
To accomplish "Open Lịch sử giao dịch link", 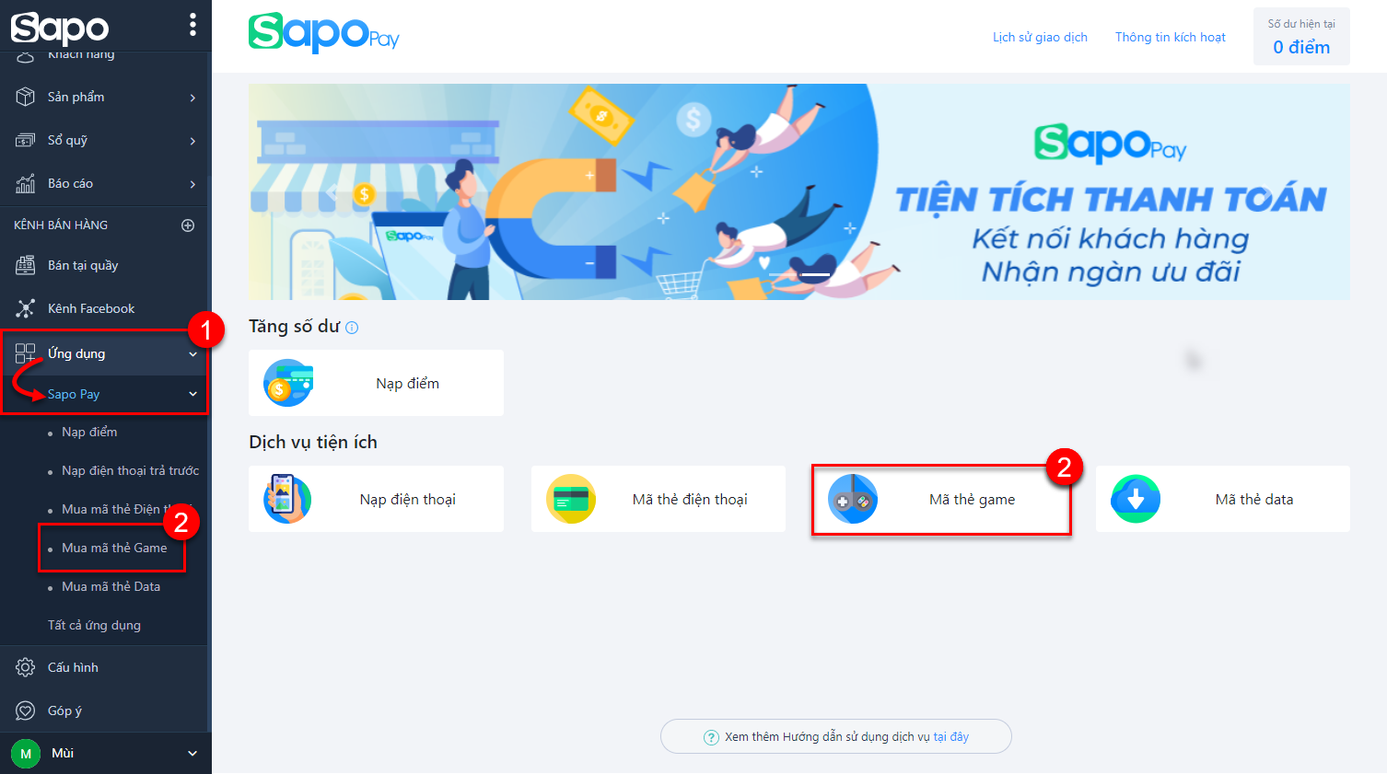I will click(1040, 37).
